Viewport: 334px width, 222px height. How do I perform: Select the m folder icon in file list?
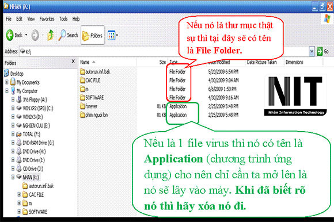coord(82,89)
